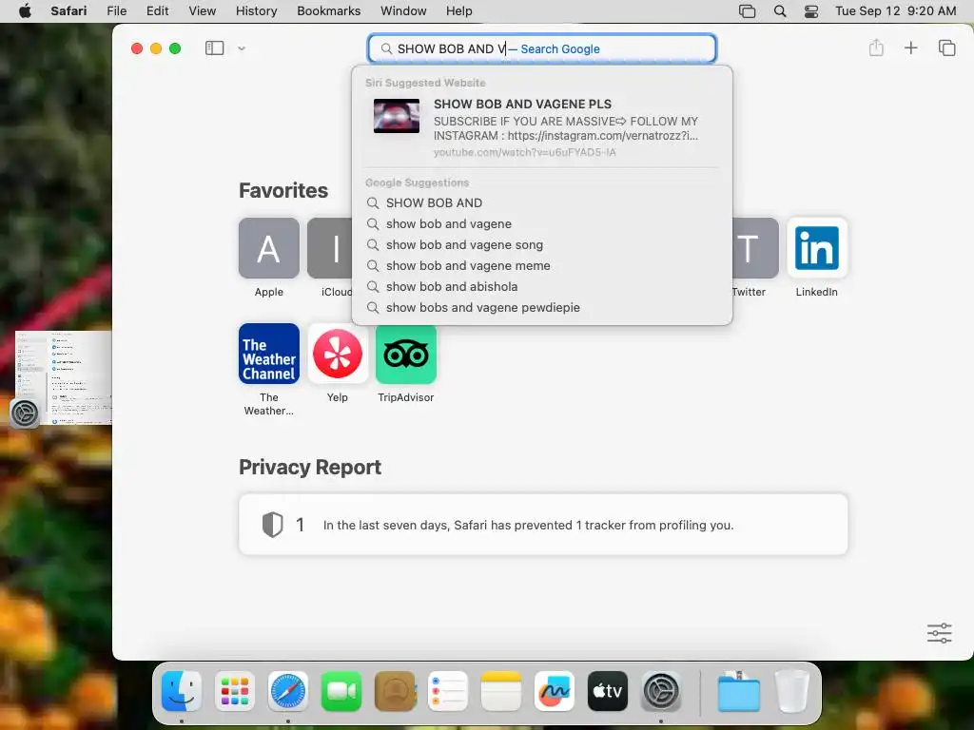Open the History menu
This screenshot has height=730, width=974.
(256, 11)
